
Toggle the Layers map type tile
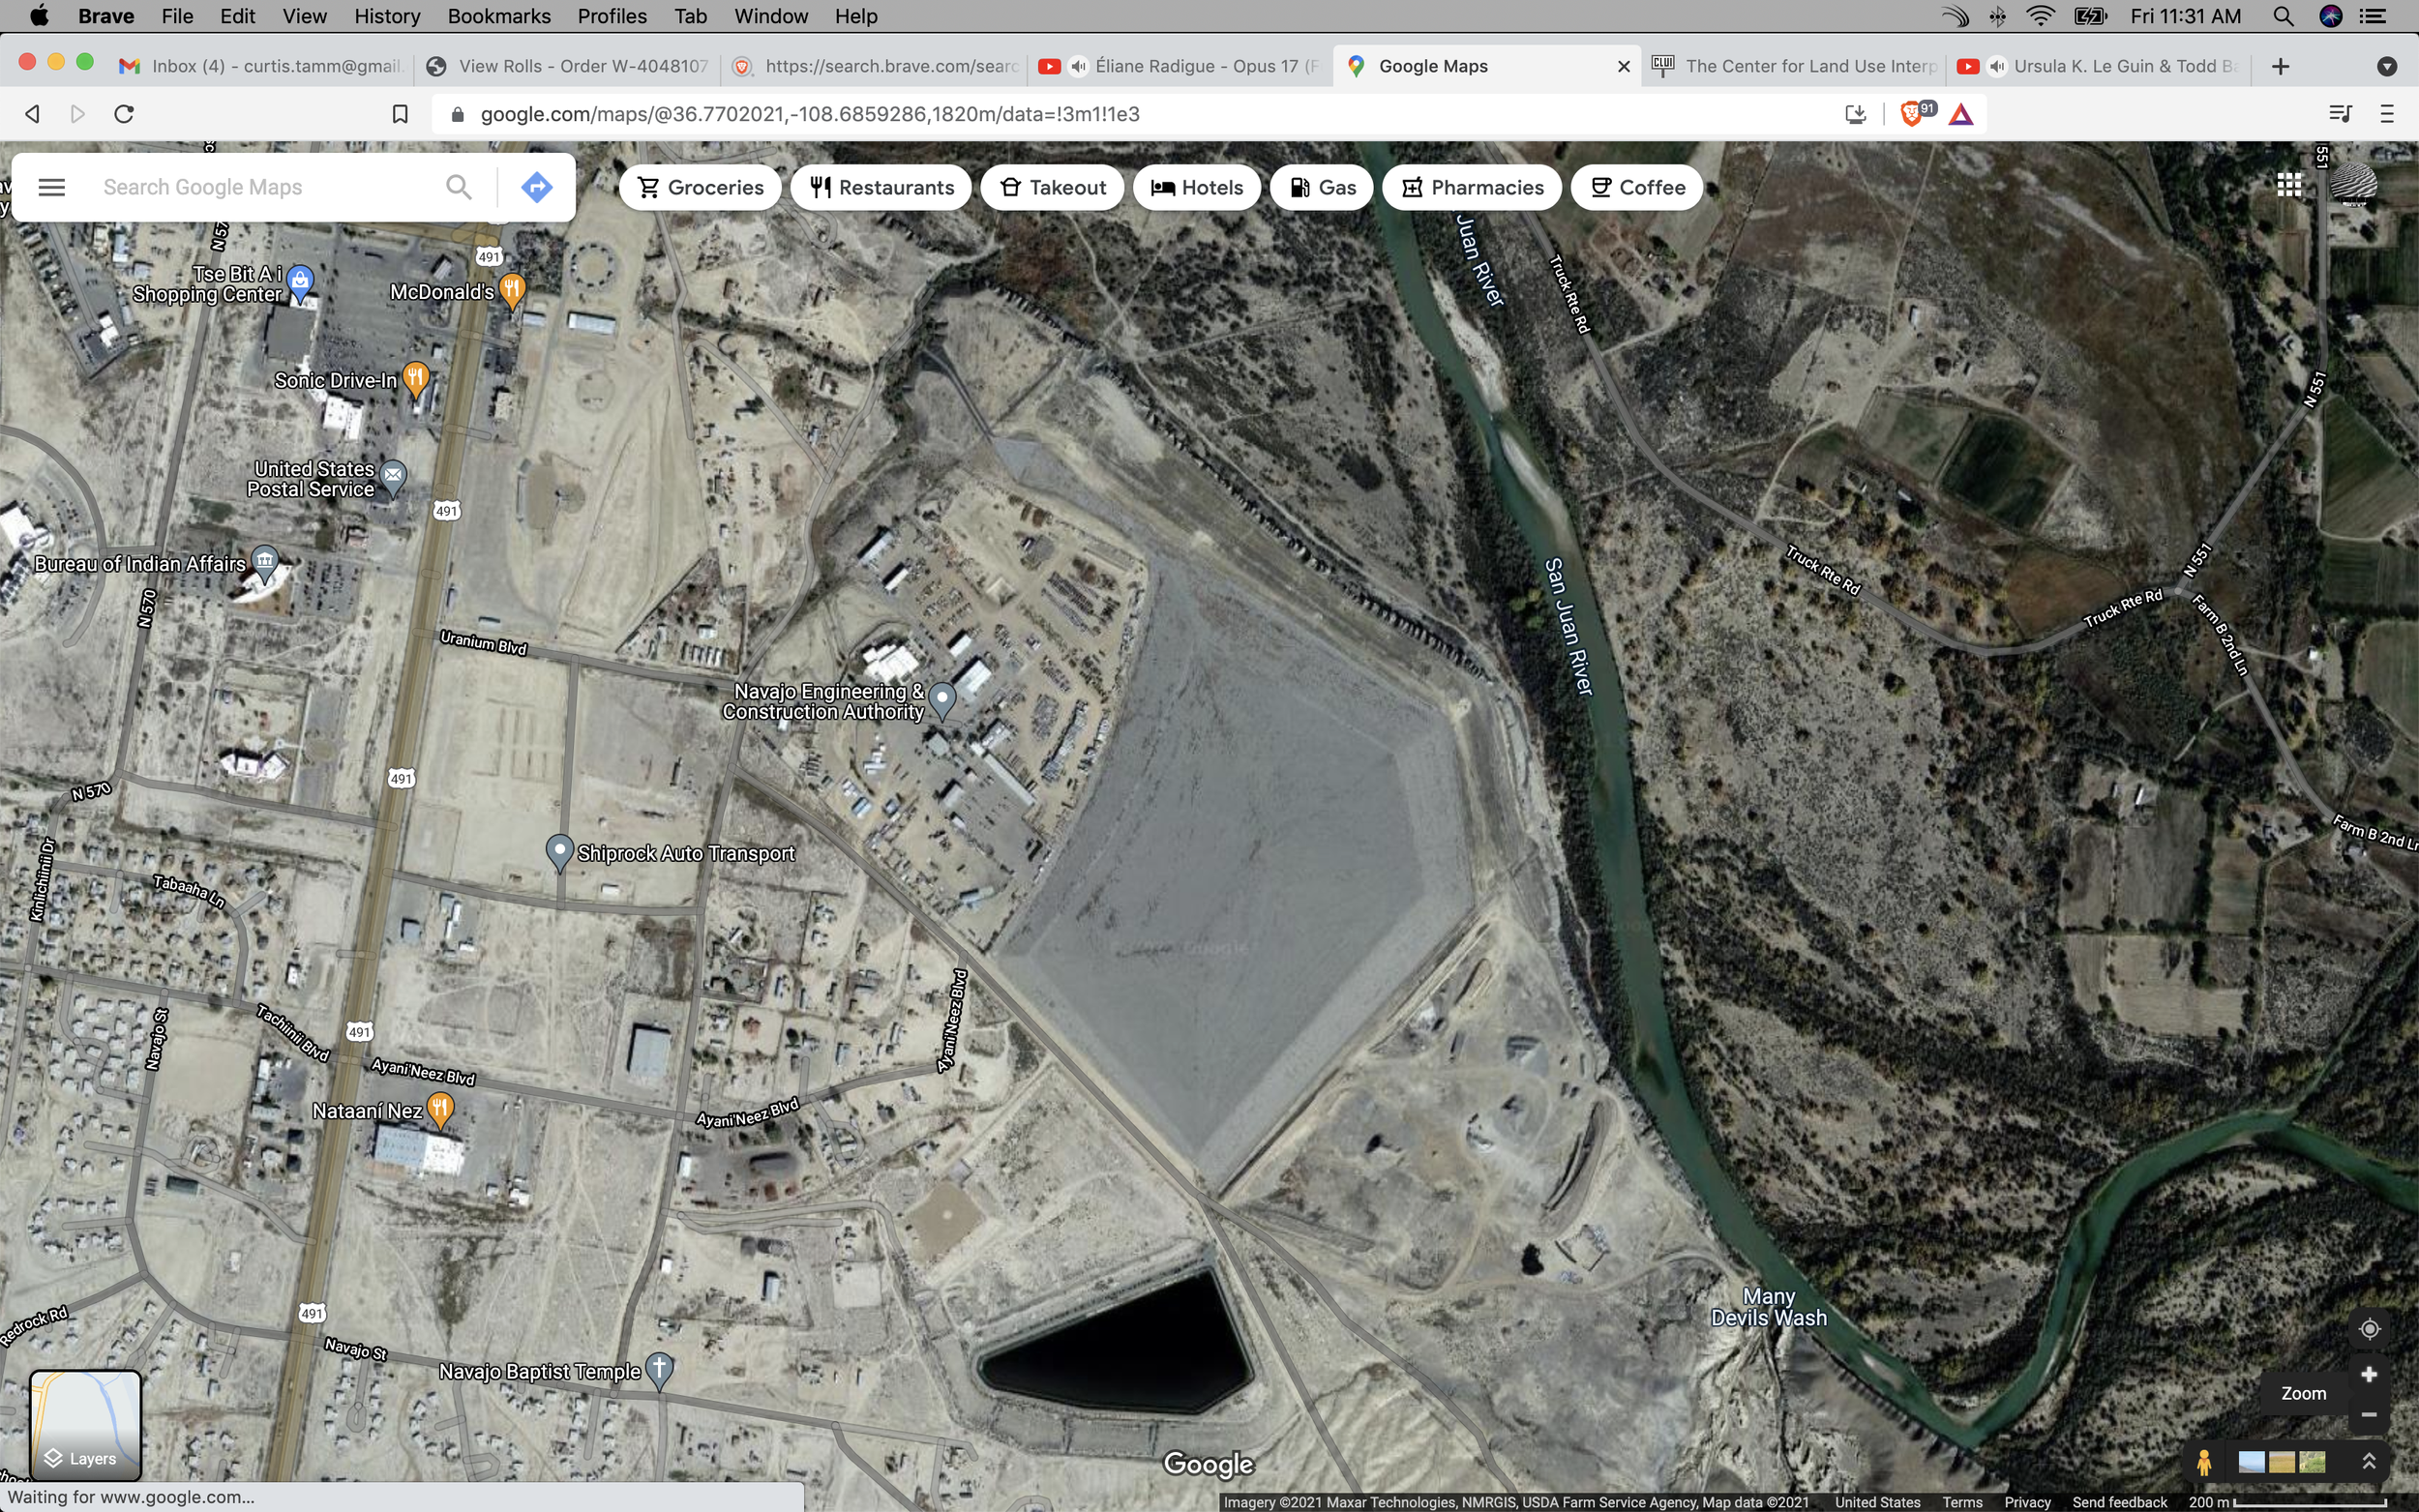pyautogui.click(x=85, y=1424)
